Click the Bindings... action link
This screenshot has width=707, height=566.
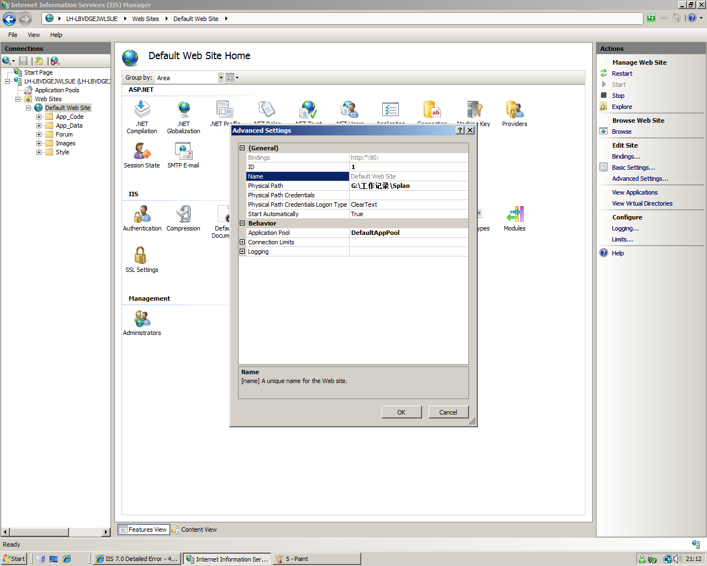coord(626,156)
